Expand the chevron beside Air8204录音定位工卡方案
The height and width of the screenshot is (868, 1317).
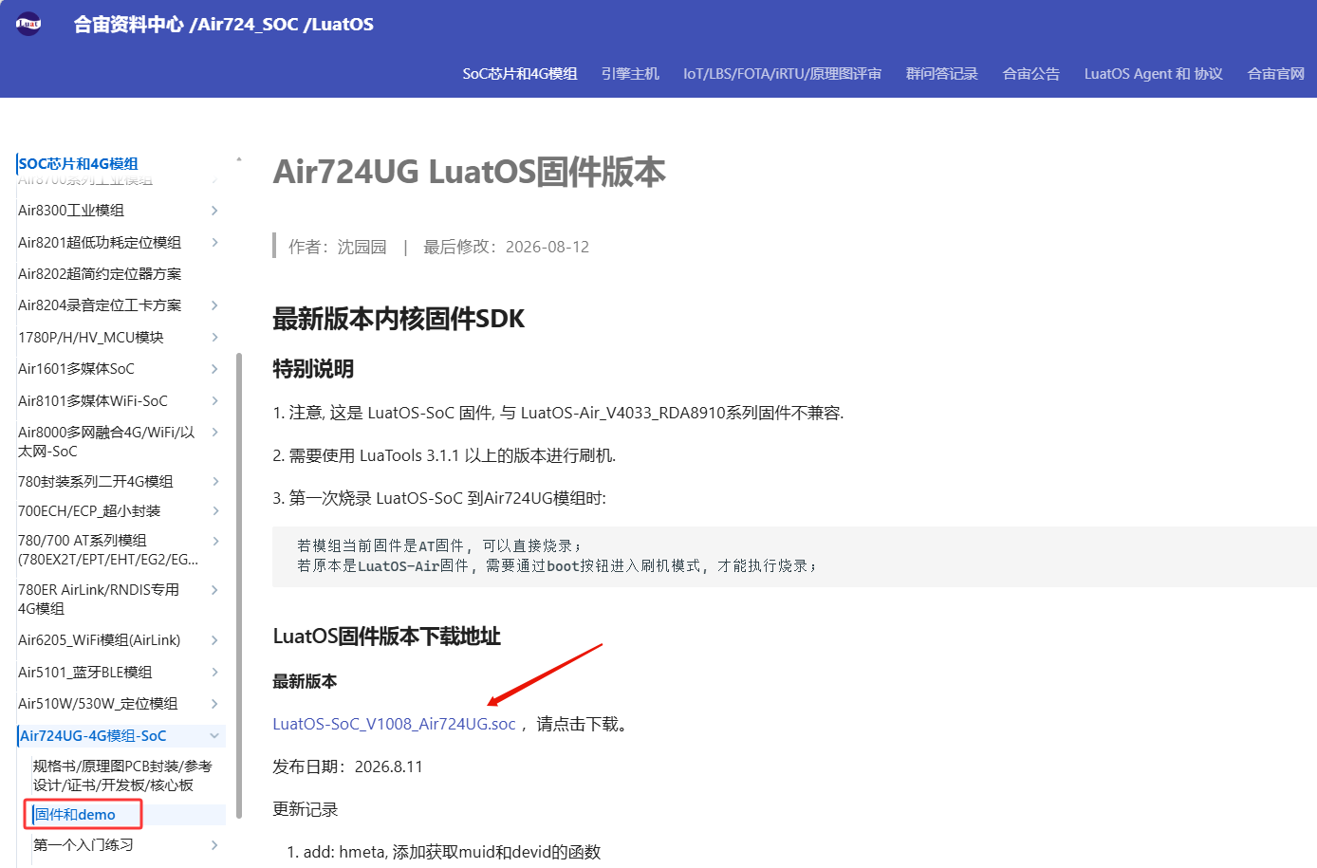(214, 305)
